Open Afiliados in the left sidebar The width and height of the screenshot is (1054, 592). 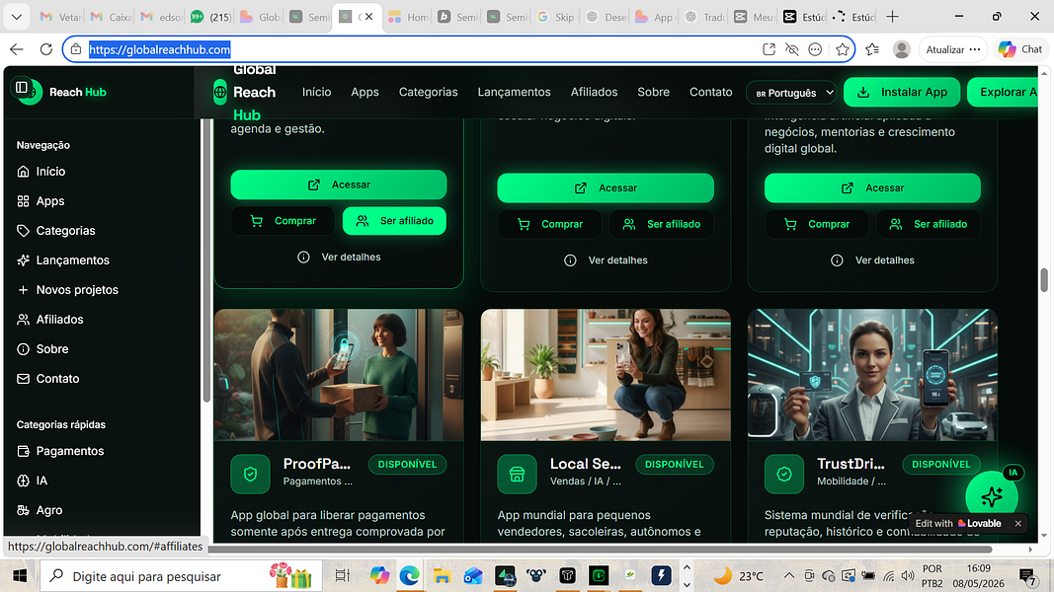point(50,319)
